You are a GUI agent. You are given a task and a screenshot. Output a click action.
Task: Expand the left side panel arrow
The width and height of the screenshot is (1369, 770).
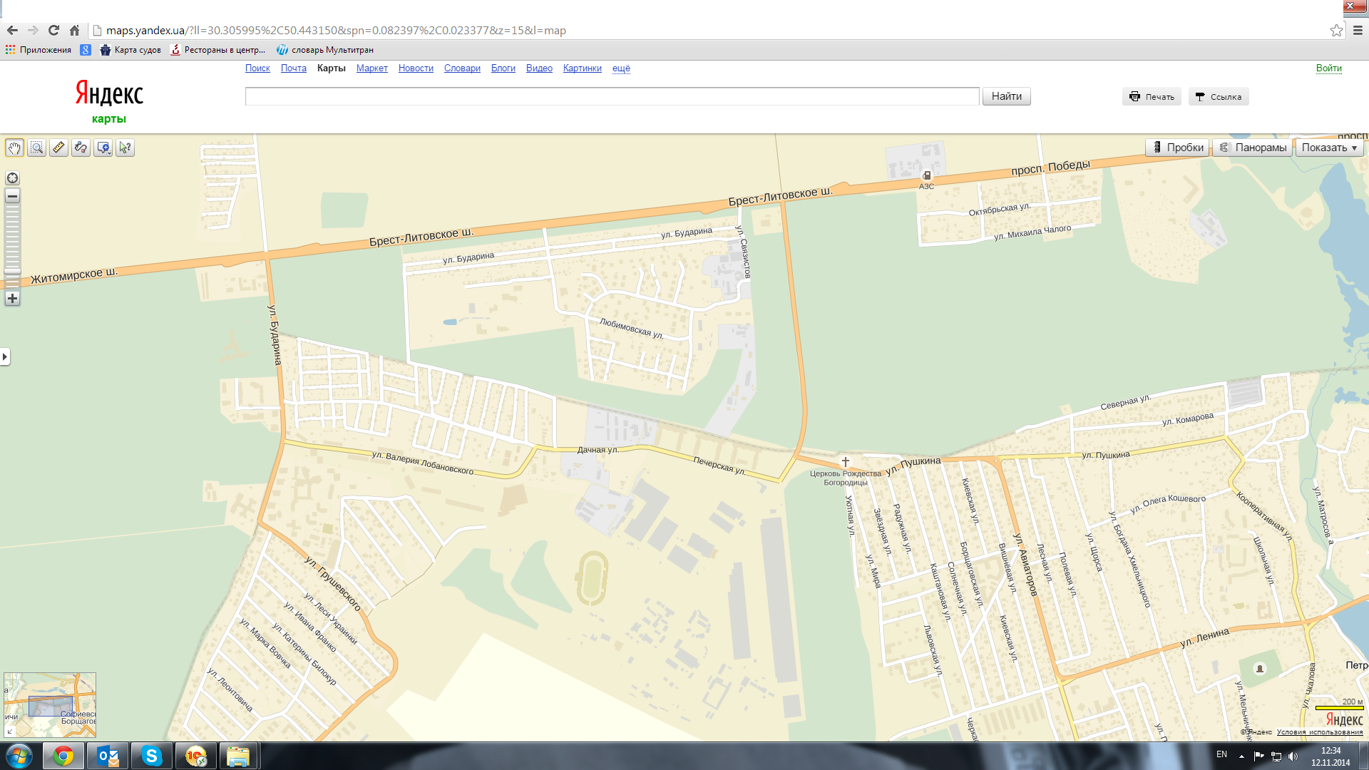click(x=5, y=356)
